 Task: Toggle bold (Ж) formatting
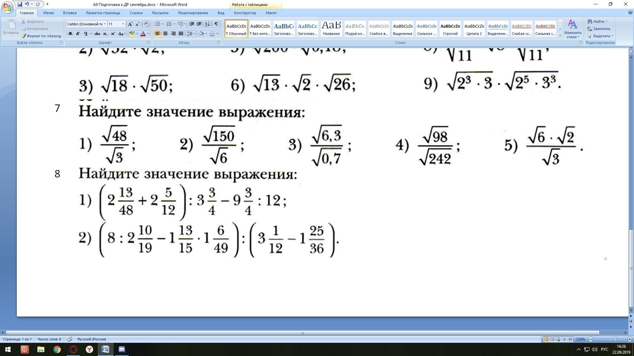coord(70,34)
